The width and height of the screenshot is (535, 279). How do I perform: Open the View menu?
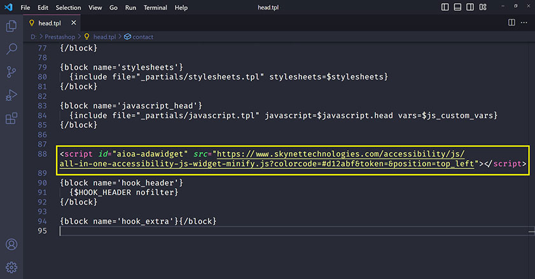pyautogui.click(x=95, y=8)
